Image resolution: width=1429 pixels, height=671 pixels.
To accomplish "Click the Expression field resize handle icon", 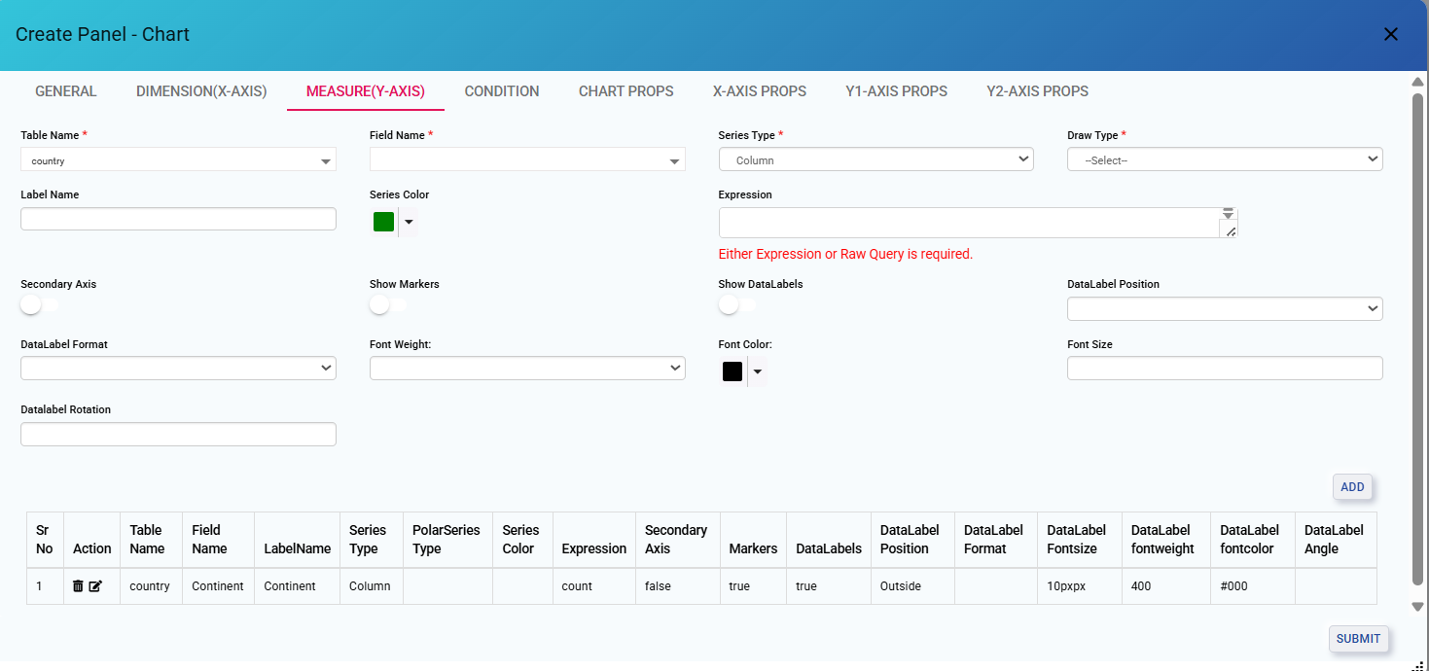I will [x=1231, y=231].
